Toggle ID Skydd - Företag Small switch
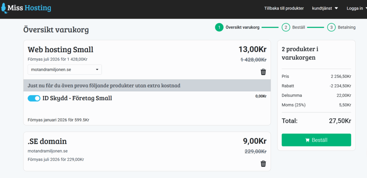This screenshot has width=367, height=178. tap(34, 98)
